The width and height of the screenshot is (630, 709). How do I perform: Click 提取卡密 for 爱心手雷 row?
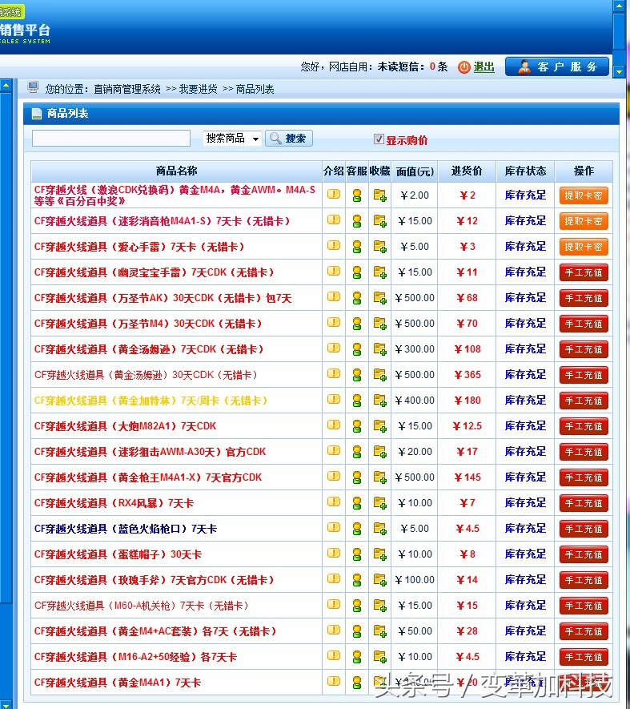click(x=584, y=247)
